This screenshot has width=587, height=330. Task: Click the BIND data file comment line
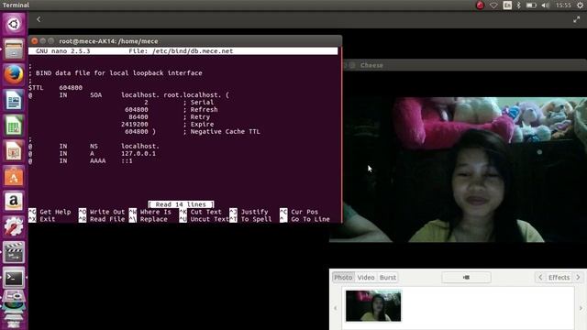point(116,73)
